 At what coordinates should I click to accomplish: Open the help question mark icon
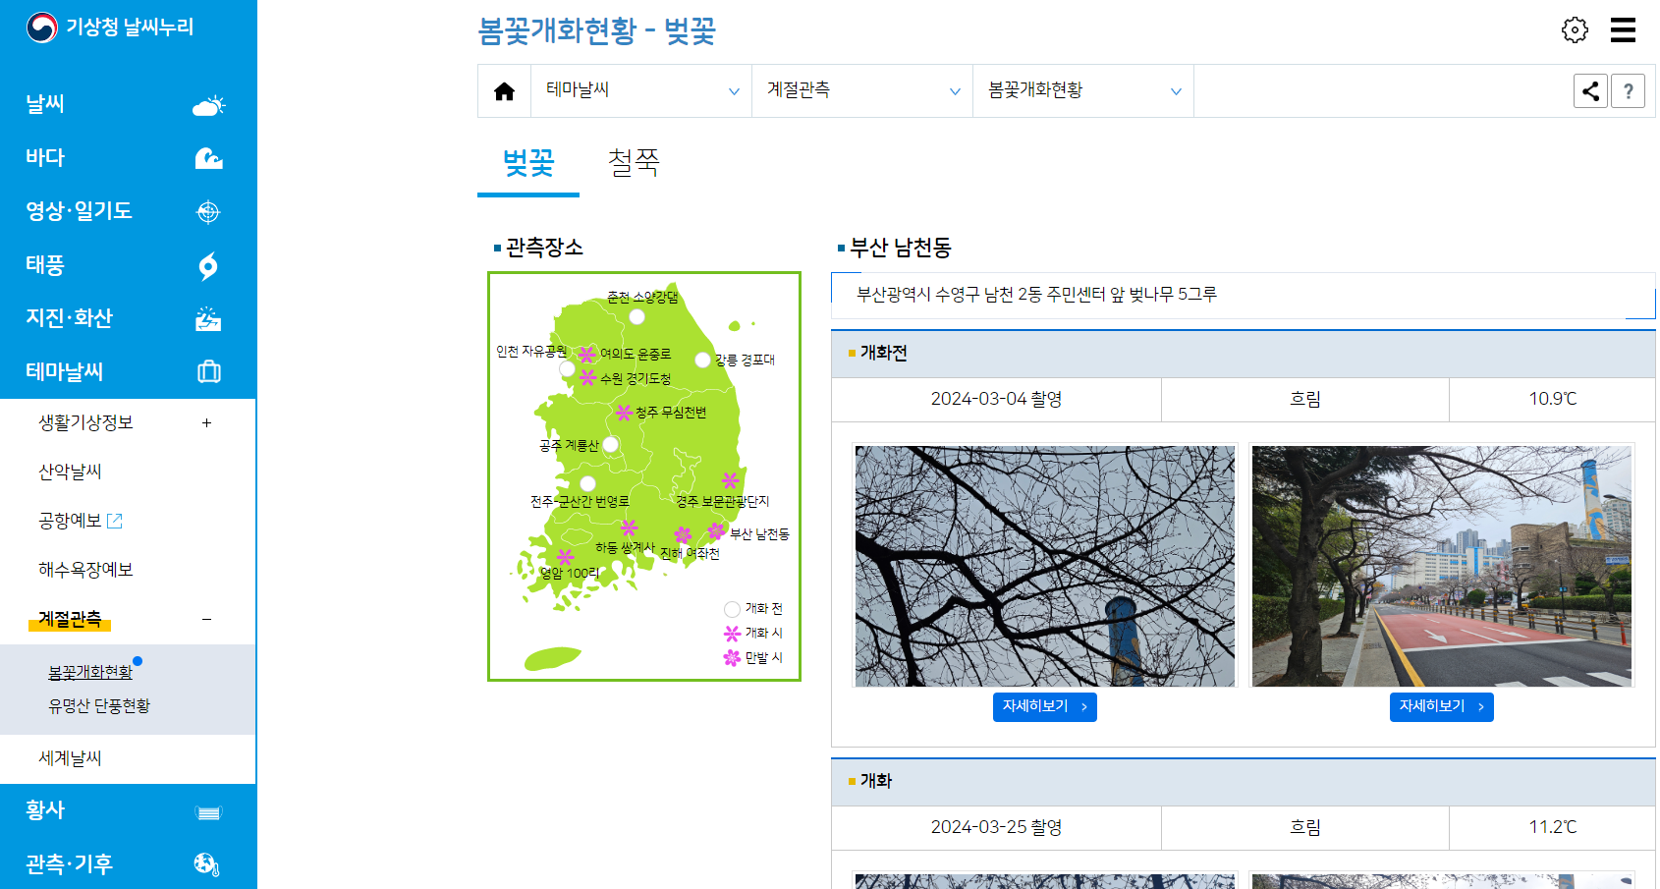pos(1628,91)
